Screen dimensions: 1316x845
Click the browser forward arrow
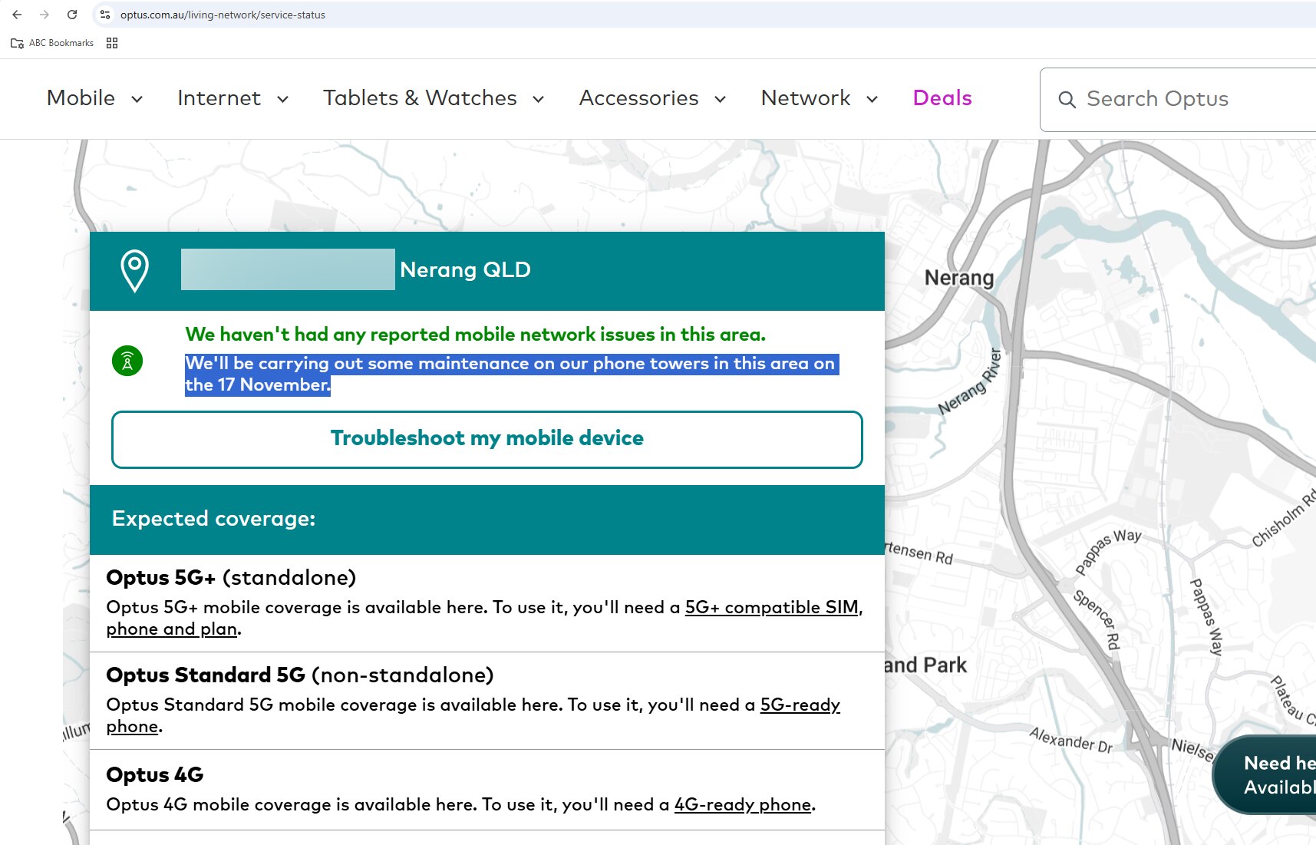(x=45, y=15)
